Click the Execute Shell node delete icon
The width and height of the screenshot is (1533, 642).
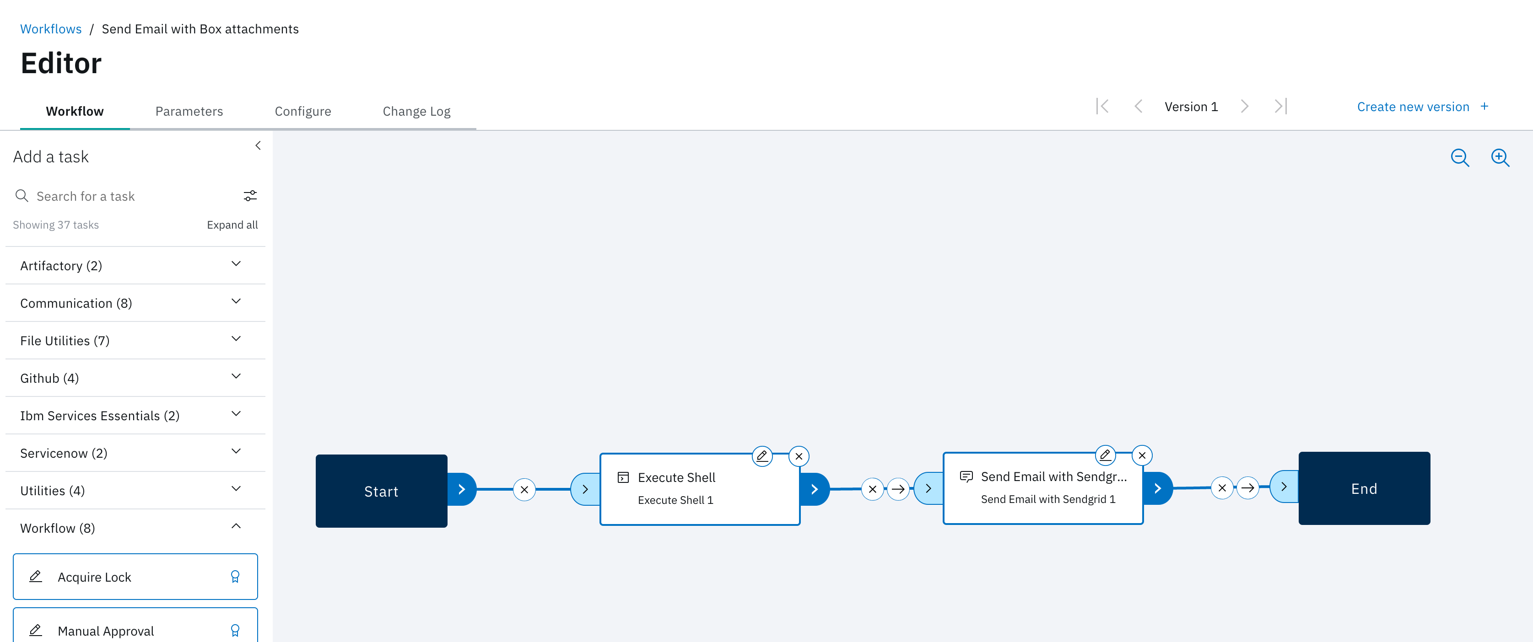pos(800,455)
